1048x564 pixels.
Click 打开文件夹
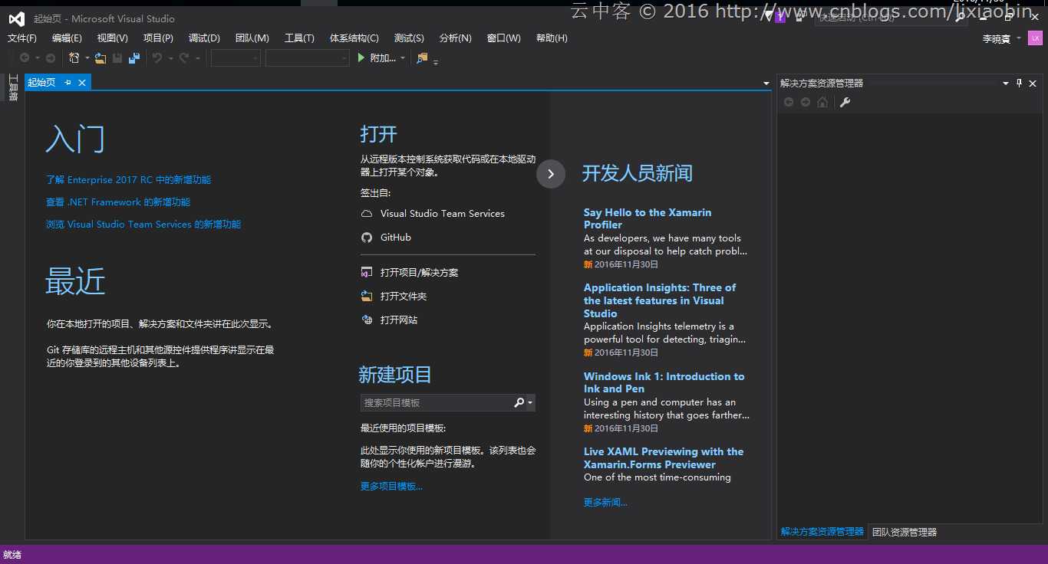tap(394, 297)
